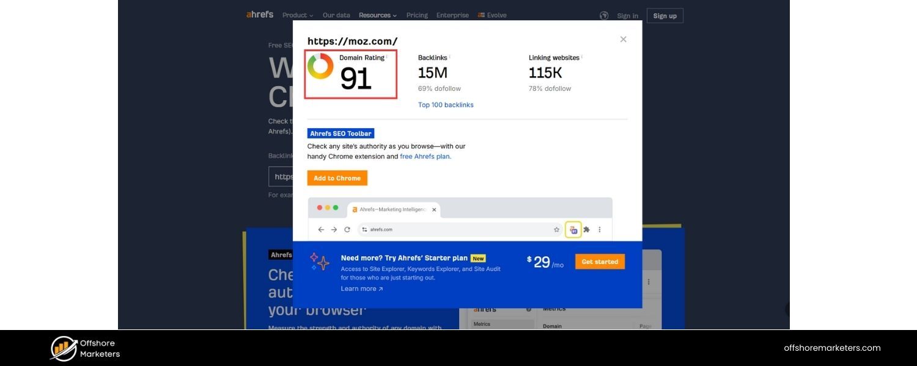Expand the Resources dropdown menu

click(x=377, y=15)
